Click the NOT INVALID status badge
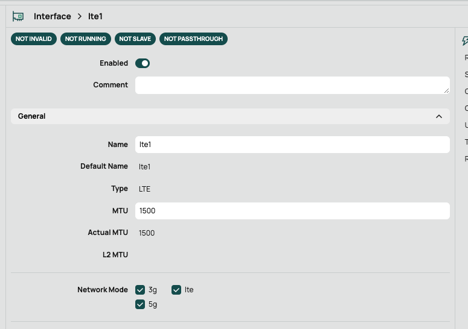 [x=34, y=39]
